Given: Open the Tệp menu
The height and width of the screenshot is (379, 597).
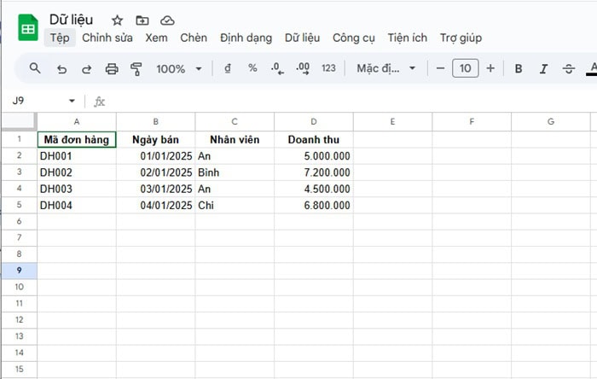Looking at the screenshot, I should (59, 38).
